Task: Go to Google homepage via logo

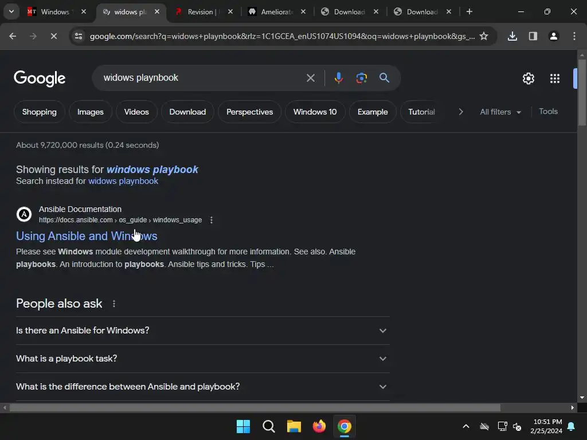Action: pyautogui.click(x=40, y=78)
